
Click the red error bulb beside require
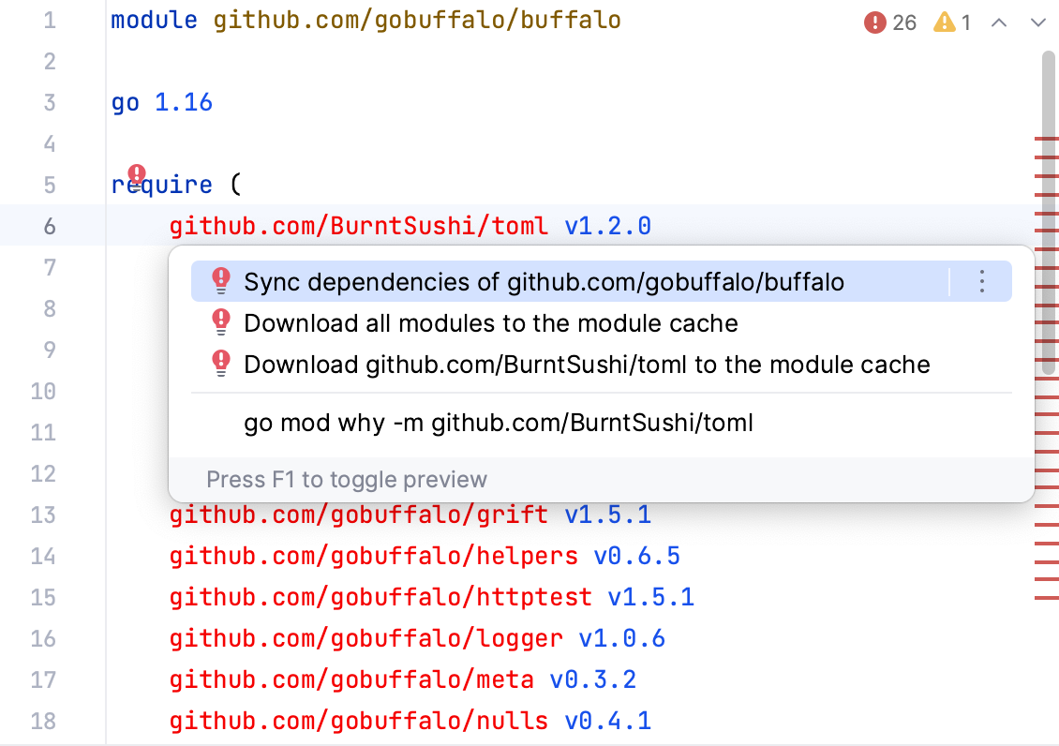137,177
